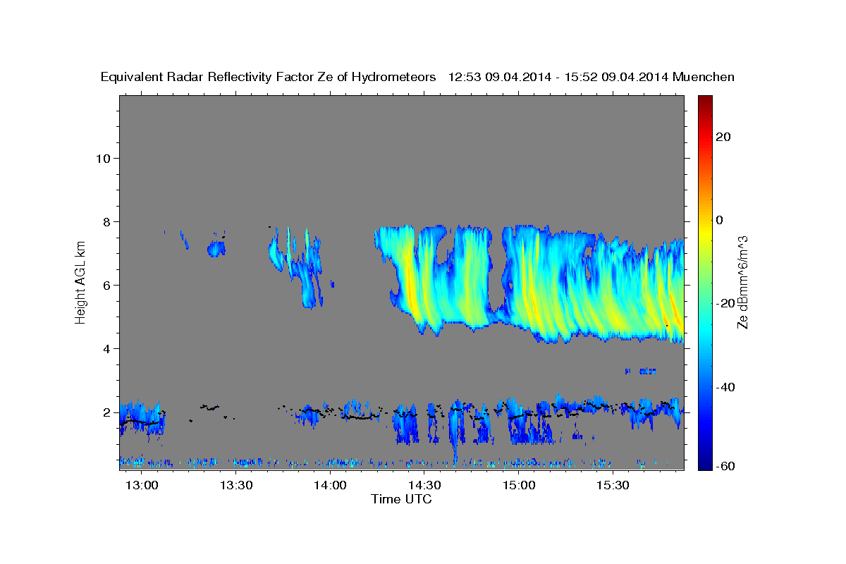Viewport: 846px width, 564px height.
Task: Click the 15:00 time tick label
Action: pyautogui.click(x=519, y=485)
